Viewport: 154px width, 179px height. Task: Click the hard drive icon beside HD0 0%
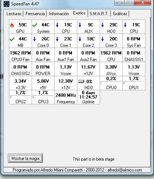pos(81,82)
